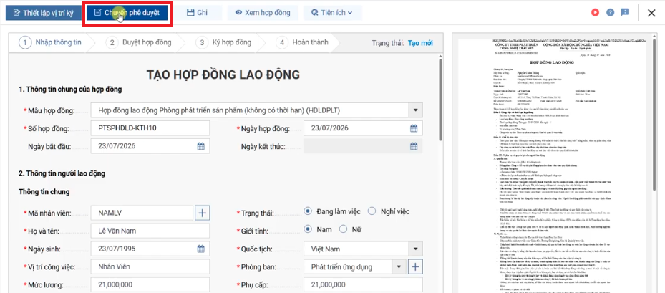This screenshot has width=665, height=293.
Task: Click the feedback chat icon
Action: [x=625, y=13]
